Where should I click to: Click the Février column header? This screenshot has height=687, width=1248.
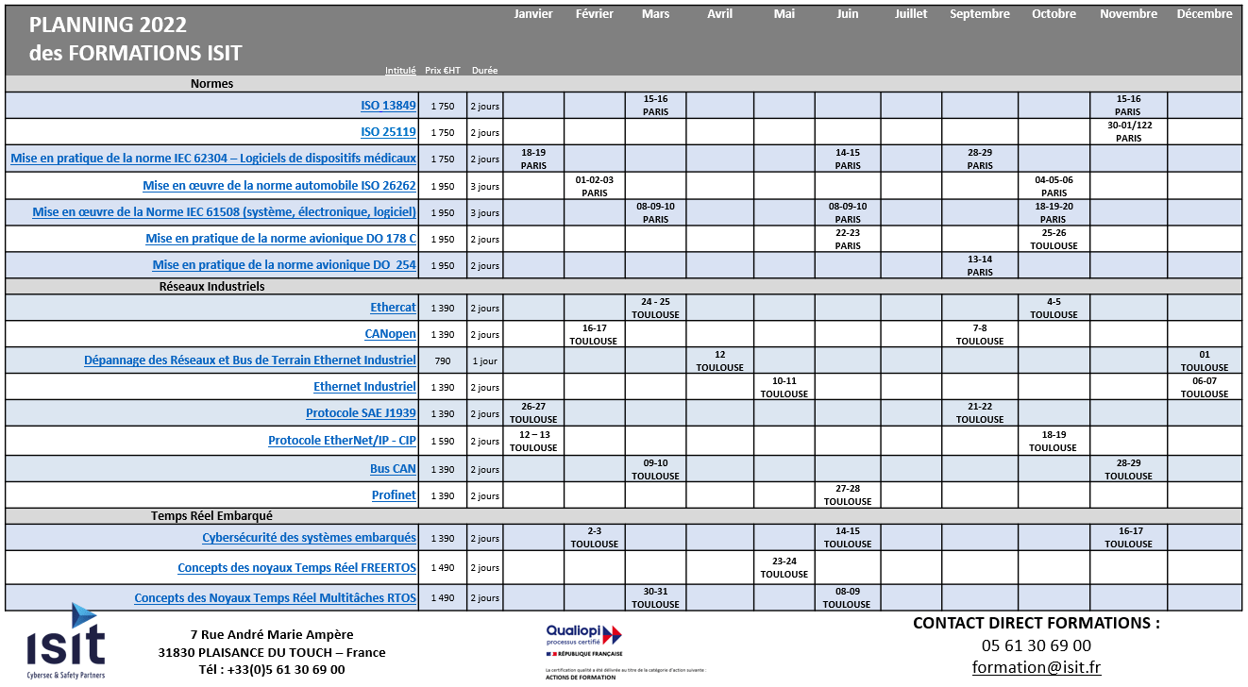pos(594,14)
